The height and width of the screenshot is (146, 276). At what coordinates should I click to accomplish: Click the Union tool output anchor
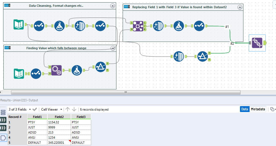pos(265,43)
